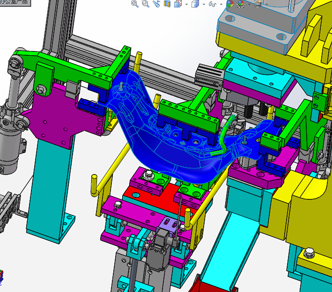Click the Display Style cube icon

click(x=195, y=4)
